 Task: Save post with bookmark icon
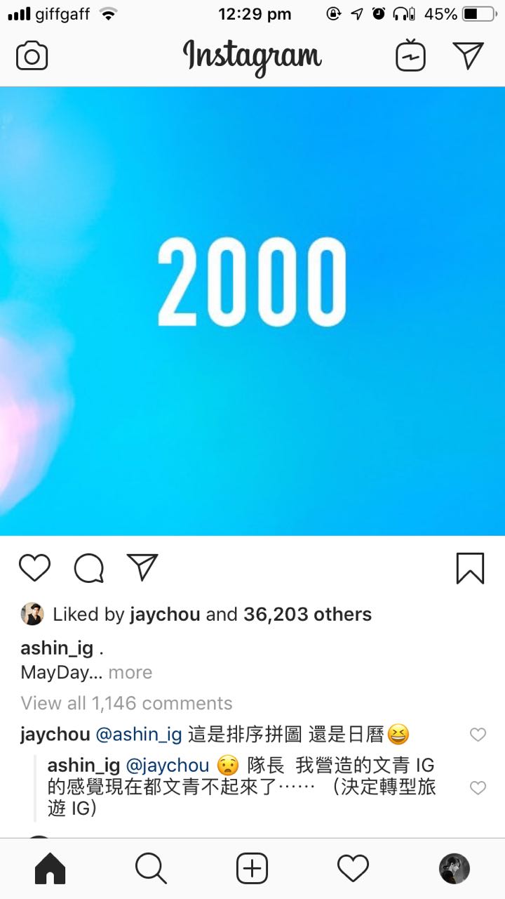(x=470, y=568)
